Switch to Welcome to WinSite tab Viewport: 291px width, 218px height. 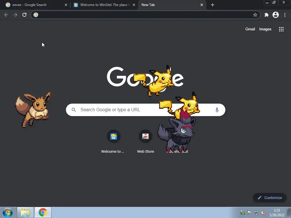tap(104, 5)
